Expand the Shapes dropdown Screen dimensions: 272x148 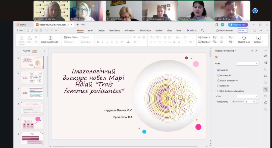205,37
